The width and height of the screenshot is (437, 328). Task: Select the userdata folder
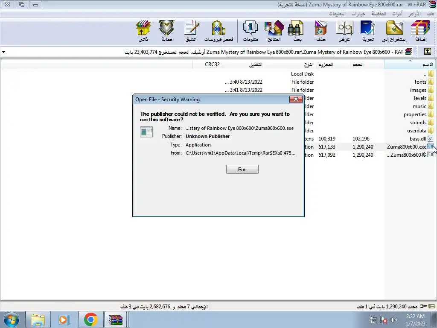pos(420,131)
